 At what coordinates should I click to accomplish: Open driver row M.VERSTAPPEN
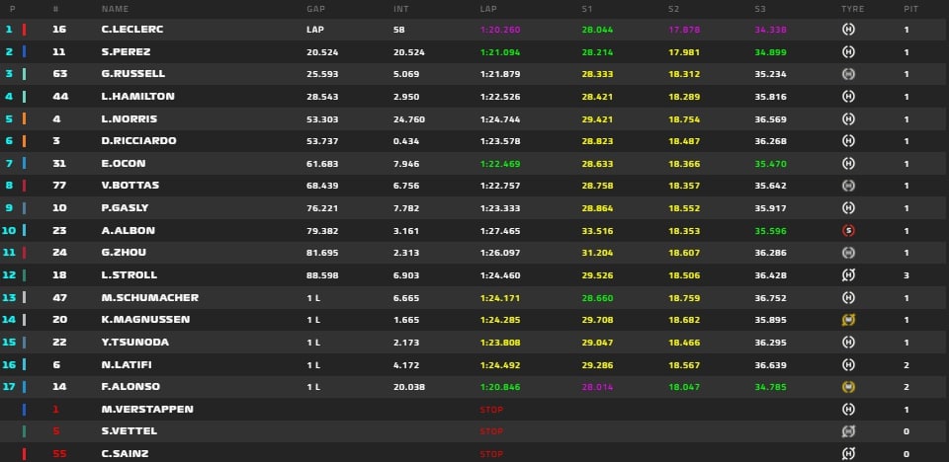tap(474, 410)
